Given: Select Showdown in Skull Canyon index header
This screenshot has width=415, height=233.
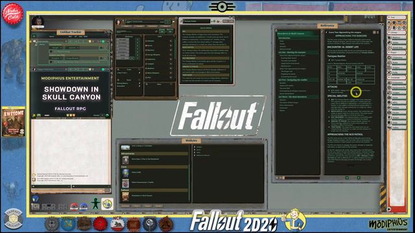Looking at the screenshot, I should pyautogui.click(x=298, y=34).
